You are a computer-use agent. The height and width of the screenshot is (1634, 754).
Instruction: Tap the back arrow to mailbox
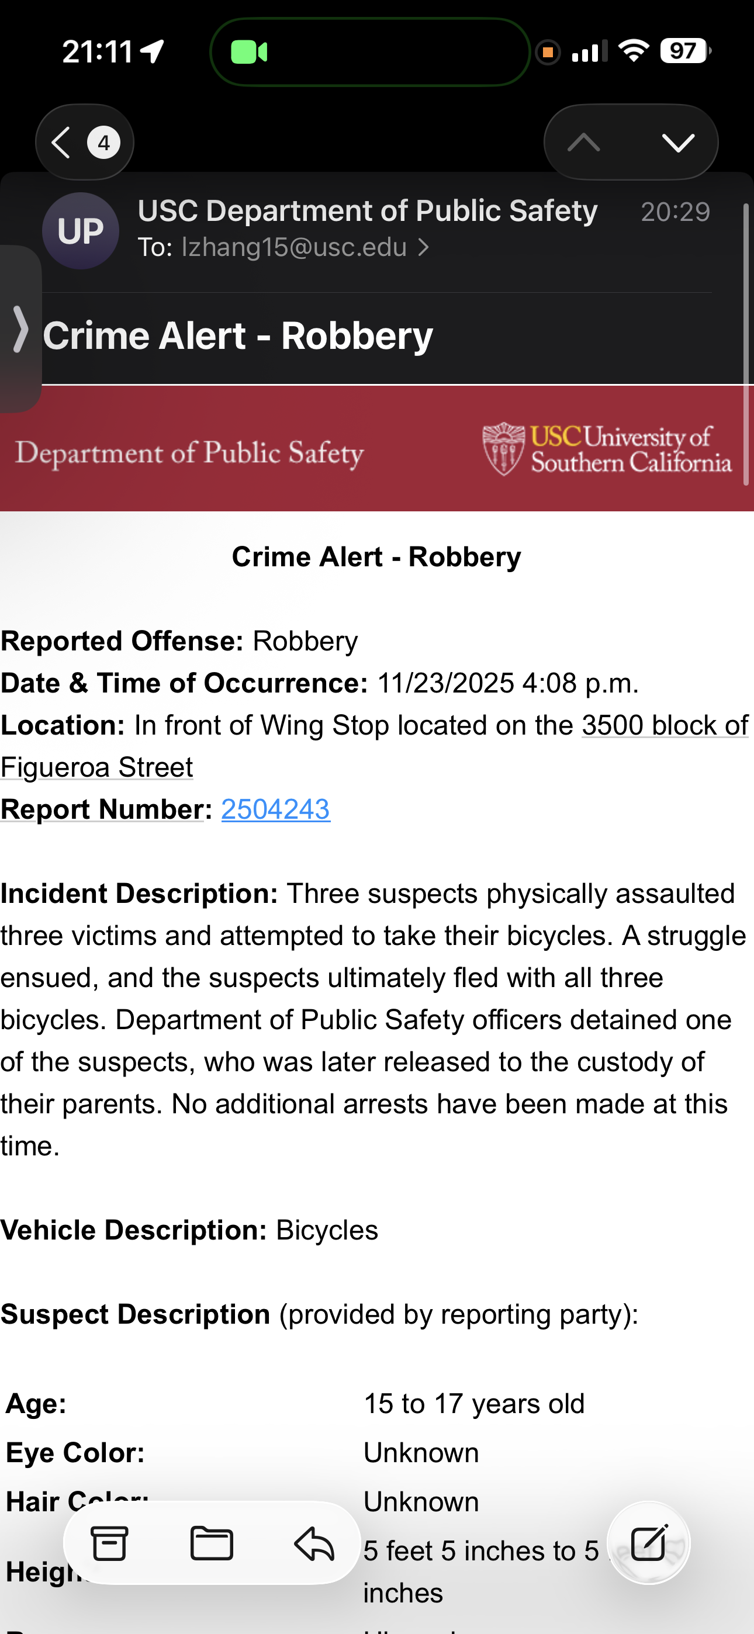[x=61, y=142]
